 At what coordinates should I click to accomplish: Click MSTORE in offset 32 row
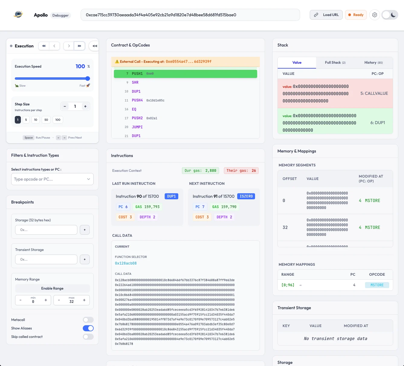372,227
